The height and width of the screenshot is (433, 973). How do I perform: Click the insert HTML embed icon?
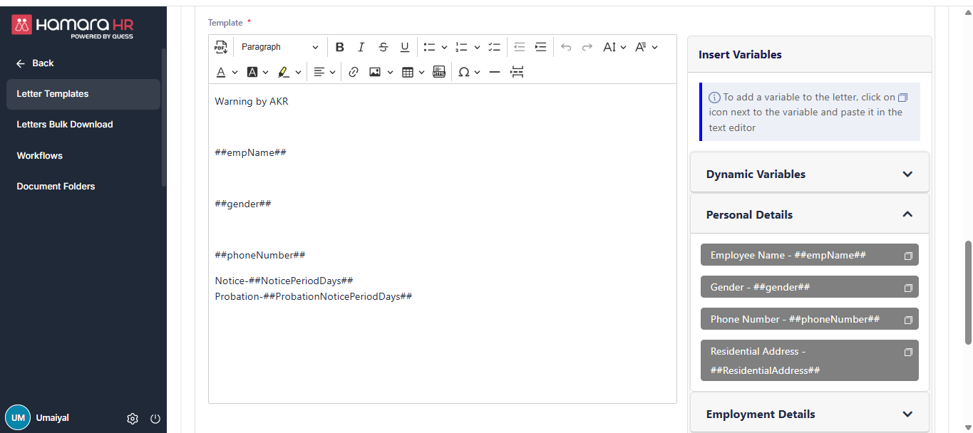[439, 72]
